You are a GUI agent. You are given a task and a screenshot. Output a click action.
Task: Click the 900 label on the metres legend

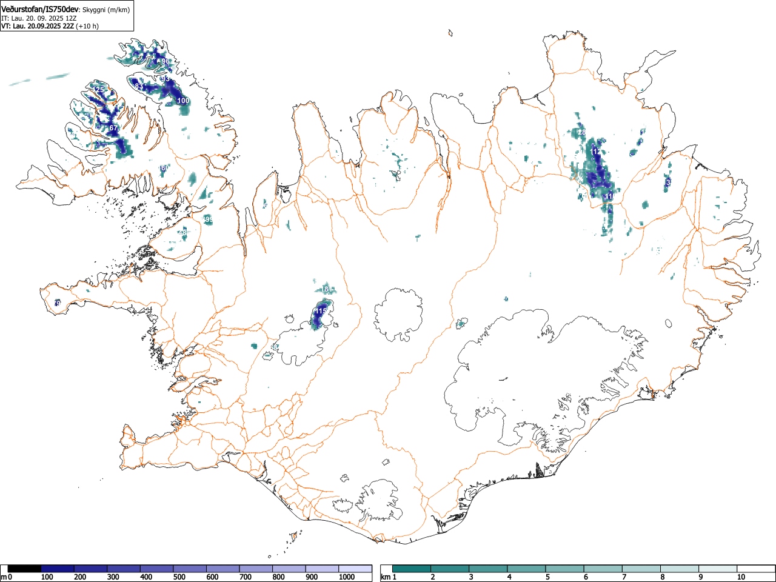point(312,577)
